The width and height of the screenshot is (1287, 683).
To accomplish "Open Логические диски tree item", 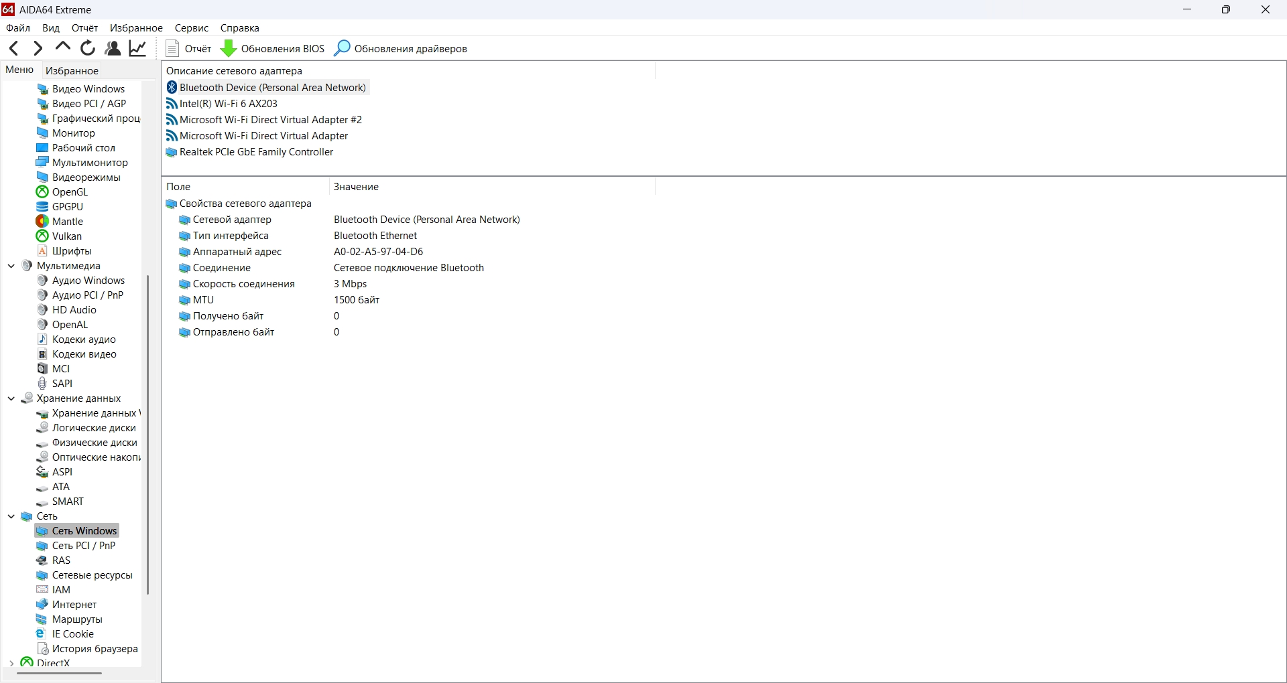I will (86, 428).
